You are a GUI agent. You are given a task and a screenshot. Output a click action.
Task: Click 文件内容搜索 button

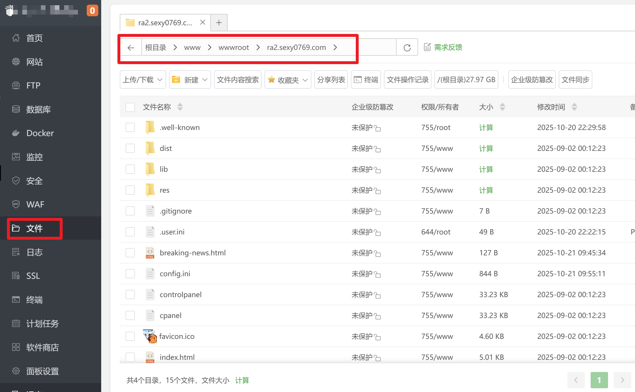click(238, 80)
